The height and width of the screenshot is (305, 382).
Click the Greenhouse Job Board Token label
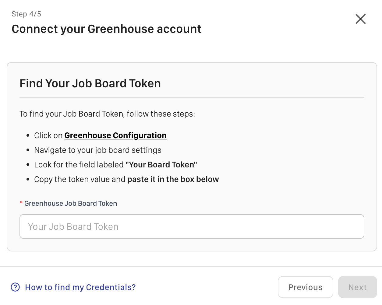click(x=71, y=203)
